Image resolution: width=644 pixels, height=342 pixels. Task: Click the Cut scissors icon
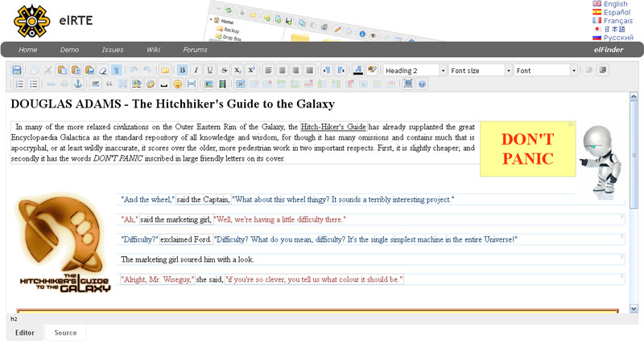coord(48,70)
